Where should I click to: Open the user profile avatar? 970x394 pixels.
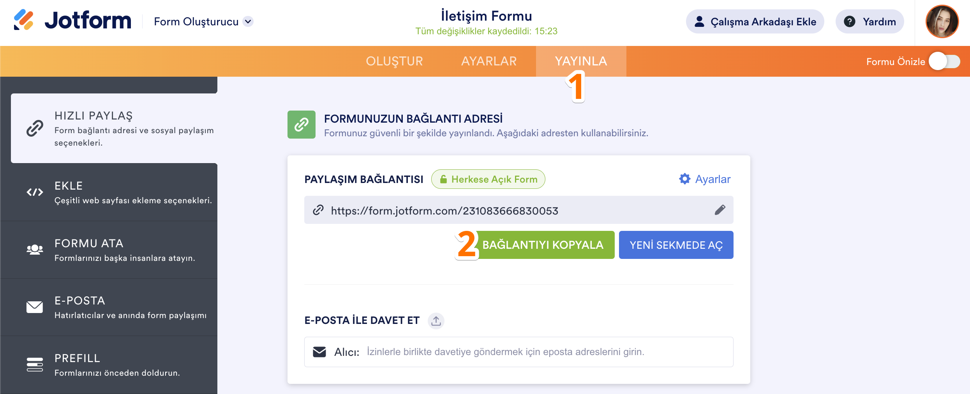(942, 22)
